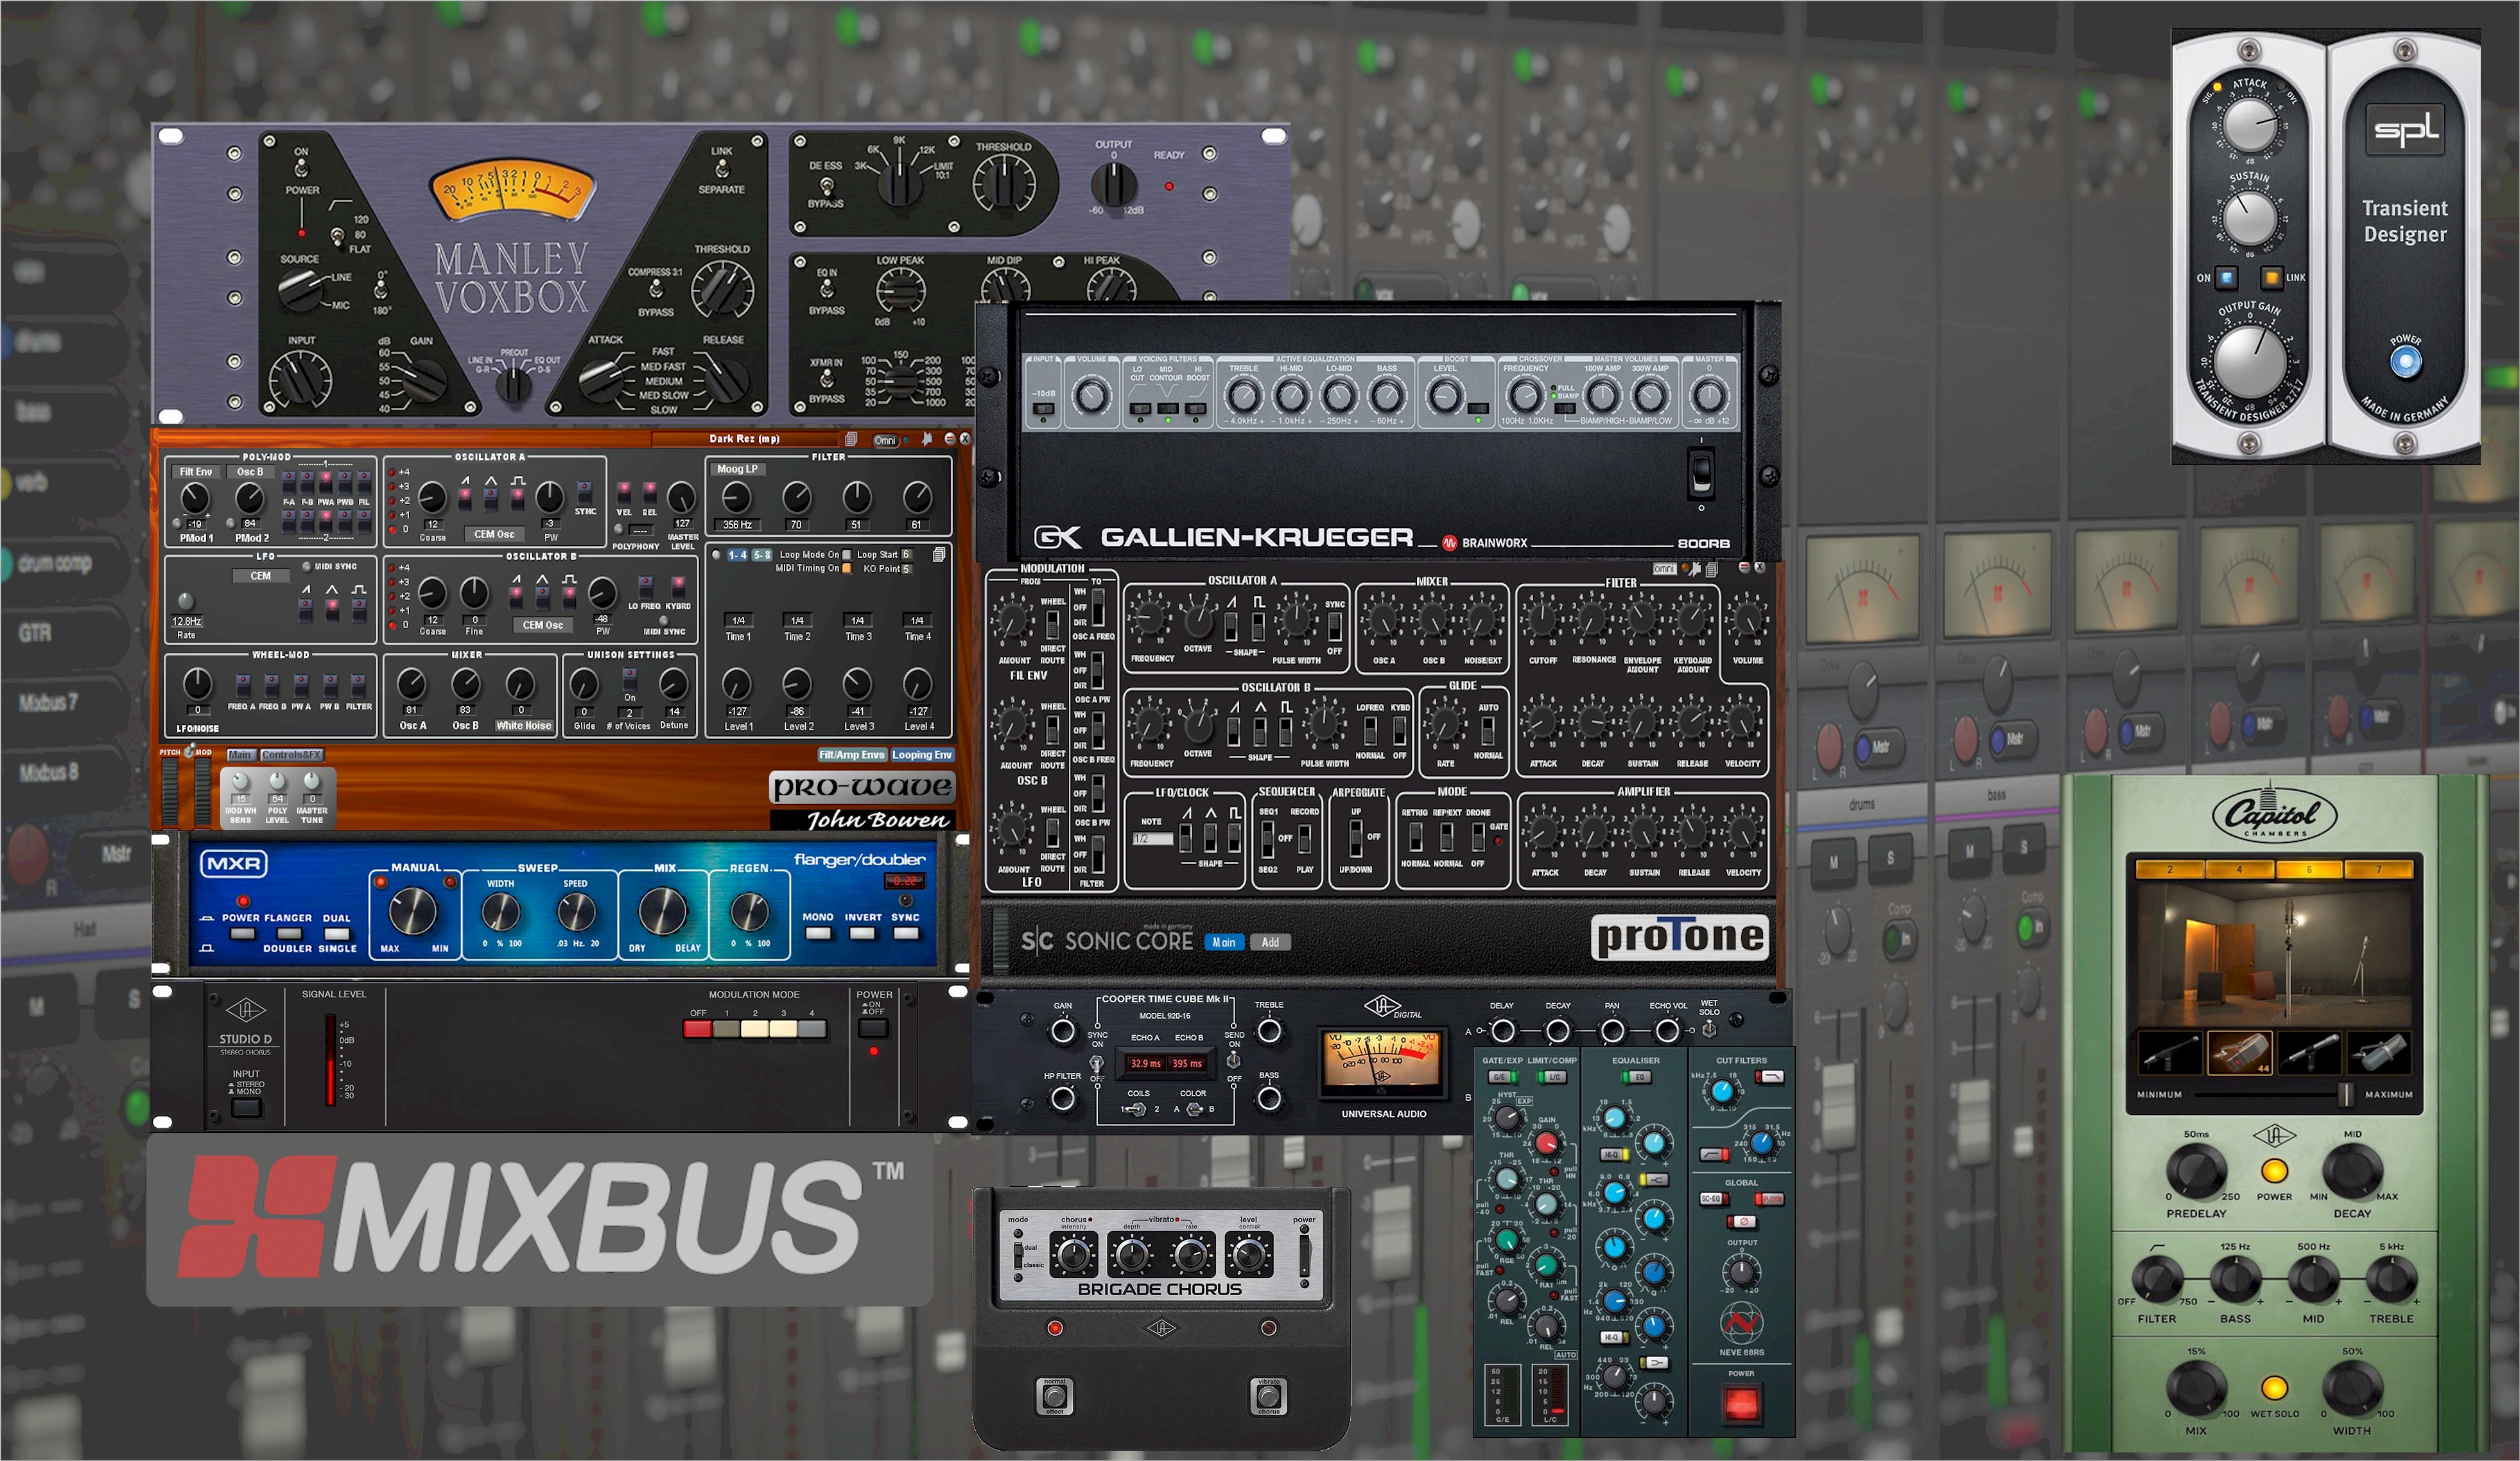2520x1461 pixels.
Task: Click the Neve 88RS high-pass cut filter button
Action: click(1714, 1155)
